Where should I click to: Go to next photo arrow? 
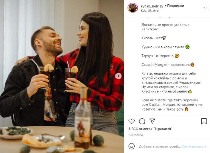coord(119,76)
